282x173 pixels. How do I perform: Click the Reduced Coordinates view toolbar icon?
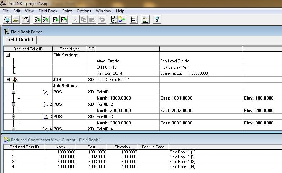click(122, 20)
